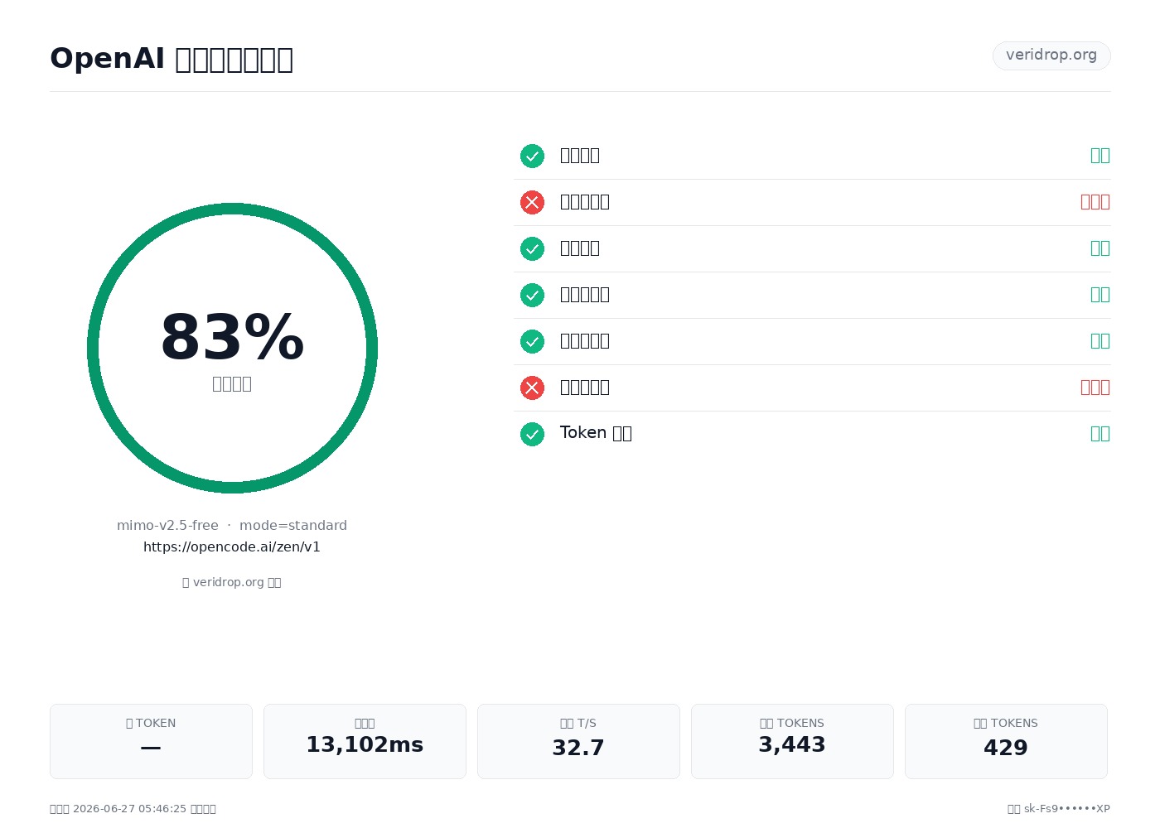This screenshot has height=828, width=1160.
Task: Click the veridrop.org footnote below the URL
Action: point(232,582)
